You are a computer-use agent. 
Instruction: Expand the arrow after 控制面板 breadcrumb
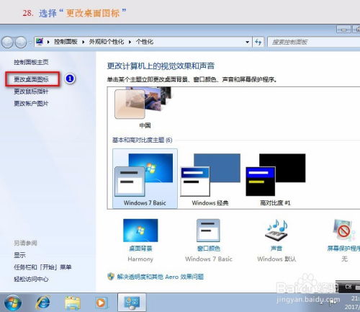[83, 42]
